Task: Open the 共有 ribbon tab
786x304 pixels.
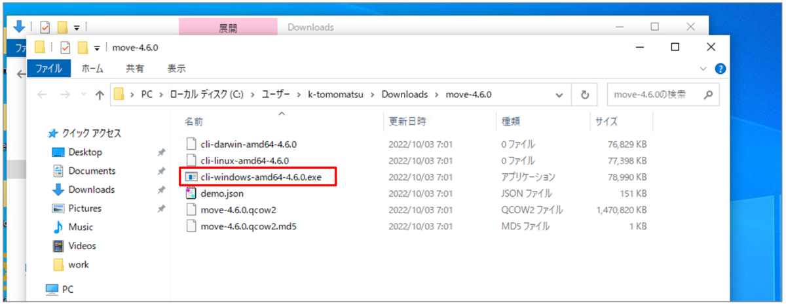Action: click(x=135, y=68)
